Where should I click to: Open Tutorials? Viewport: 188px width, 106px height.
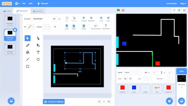pos(43,4)
